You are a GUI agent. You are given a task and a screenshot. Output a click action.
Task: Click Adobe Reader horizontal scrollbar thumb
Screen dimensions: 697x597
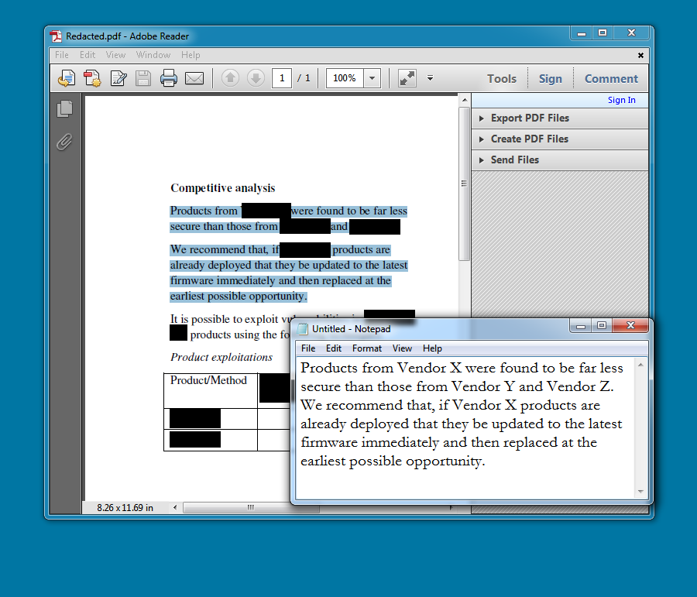[251, 507]
